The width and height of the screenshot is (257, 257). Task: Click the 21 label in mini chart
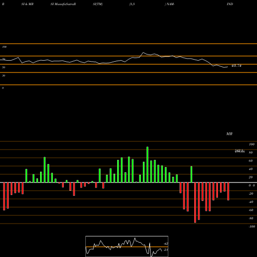pyautogui.click(x=166, y=250)
